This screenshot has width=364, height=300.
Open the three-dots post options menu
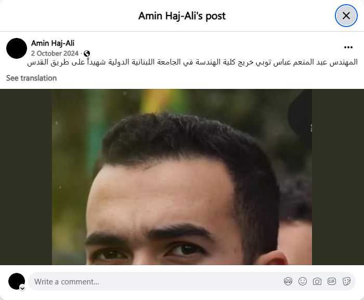pyautogui.click(x=348, y=47)
